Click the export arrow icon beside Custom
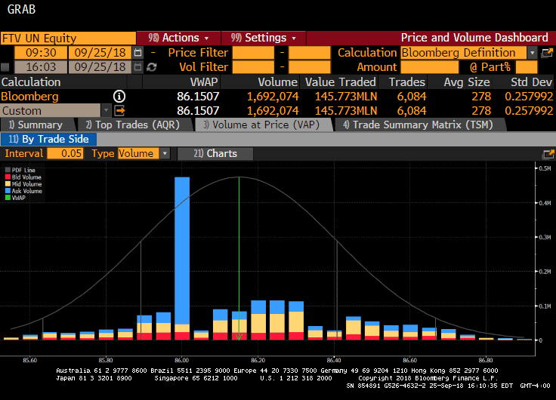 coord(119,111)
